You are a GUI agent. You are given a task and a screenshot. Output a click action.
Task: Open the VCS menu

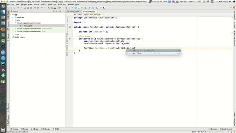(65, 4)
